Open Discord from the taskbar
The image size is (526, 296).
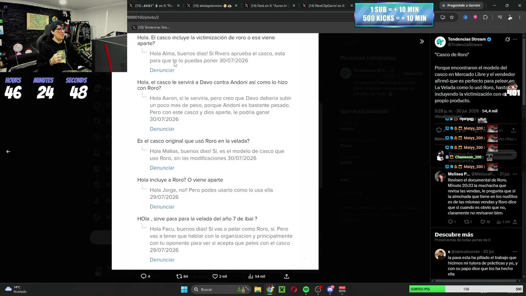coord(330,289)
